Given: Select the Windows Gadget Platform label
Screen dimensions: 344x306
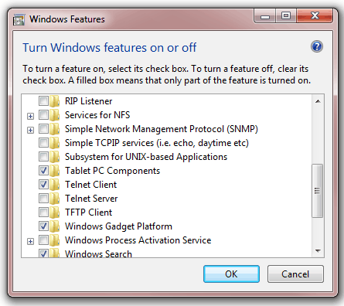Looking at the screenshot, I should pos(118,226).
